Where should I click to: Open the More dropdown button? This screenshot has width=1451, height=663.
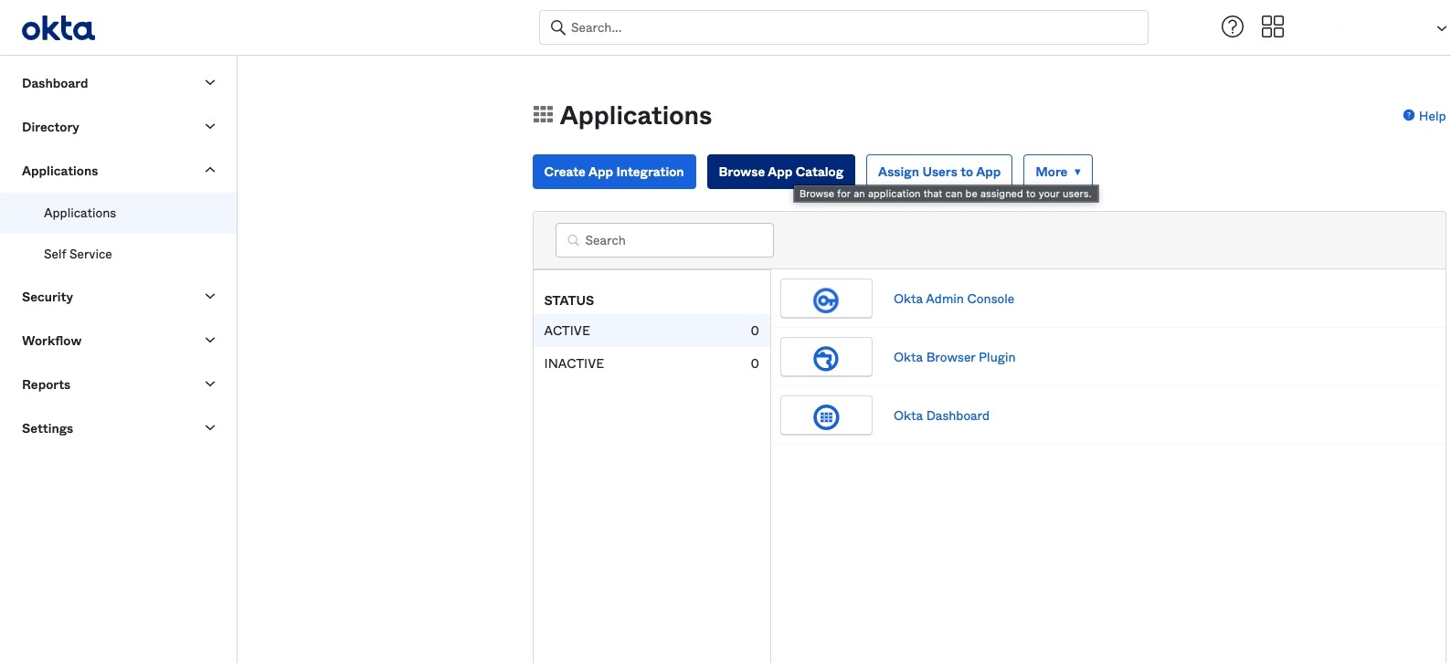pyautogui.click(x=1057, y=172)
